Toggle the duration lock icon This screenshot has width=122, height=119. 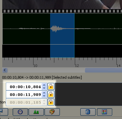[51, 102]
